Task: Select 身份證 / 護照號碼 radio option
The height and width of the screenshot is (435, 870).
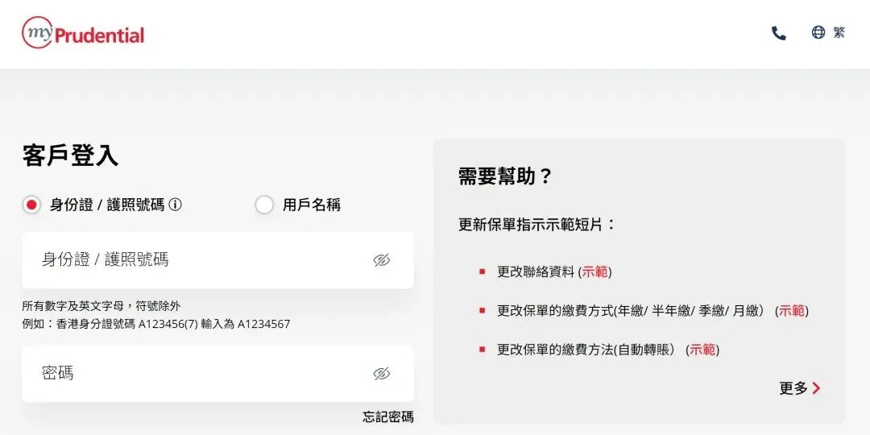Action: tap(31, 205)
